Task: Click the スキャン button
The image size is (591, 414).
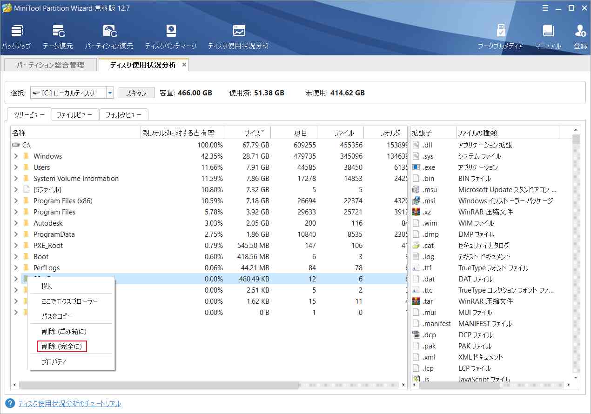Action: pos(136,92)
